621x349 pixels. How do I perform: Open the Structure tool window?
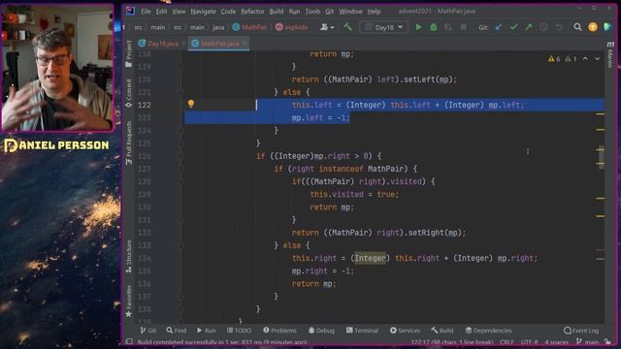[x=129, y=256]
